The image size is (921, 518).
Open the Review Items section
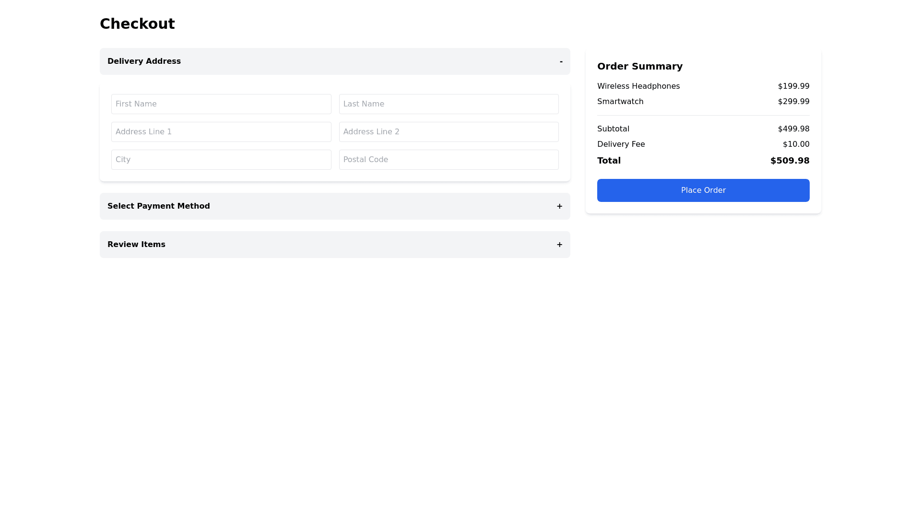(x=136, y=245)
